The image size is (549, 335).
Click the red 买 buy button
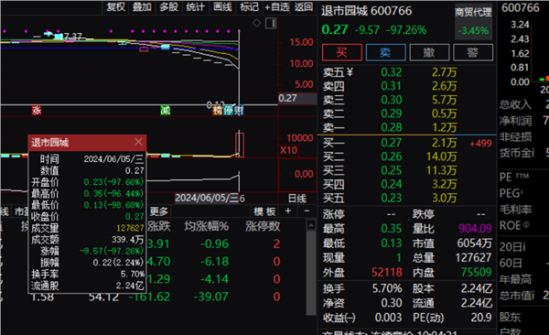(x=342, y=52)
